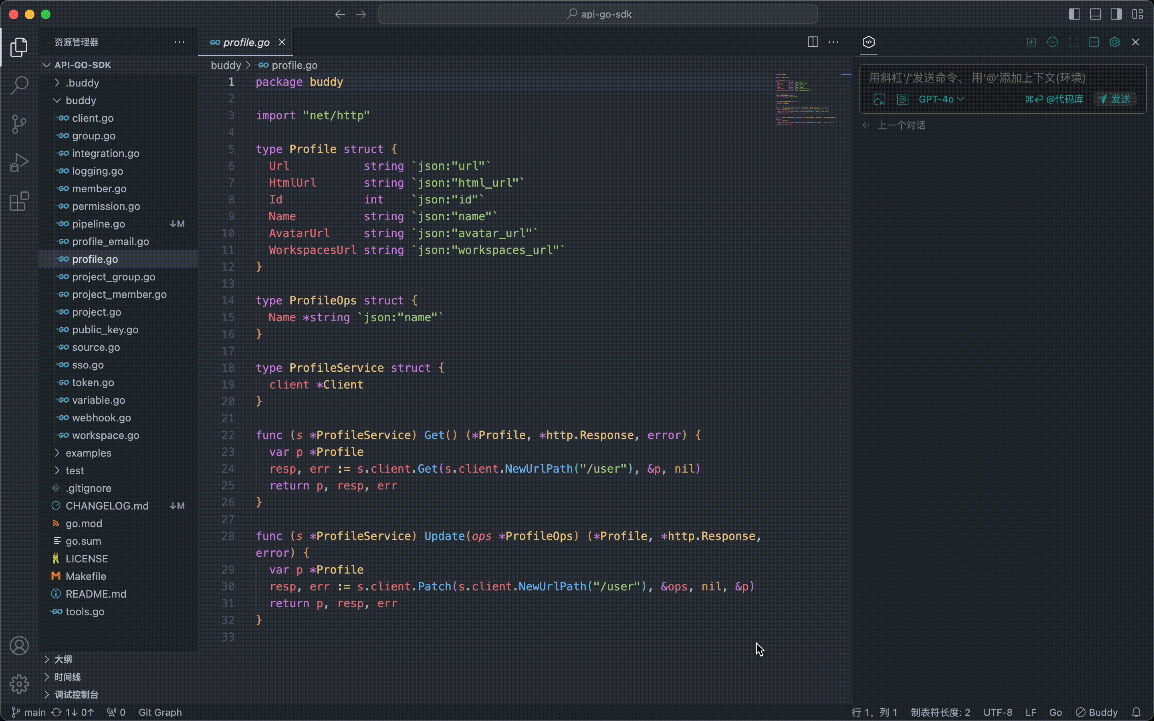
Task: Open the Run and Debug view
Action: 19,163
